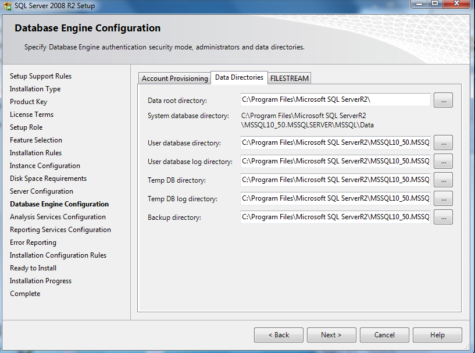Click the System database directory path text
This screenshot has width=475, height=353.
coord(308,120)
